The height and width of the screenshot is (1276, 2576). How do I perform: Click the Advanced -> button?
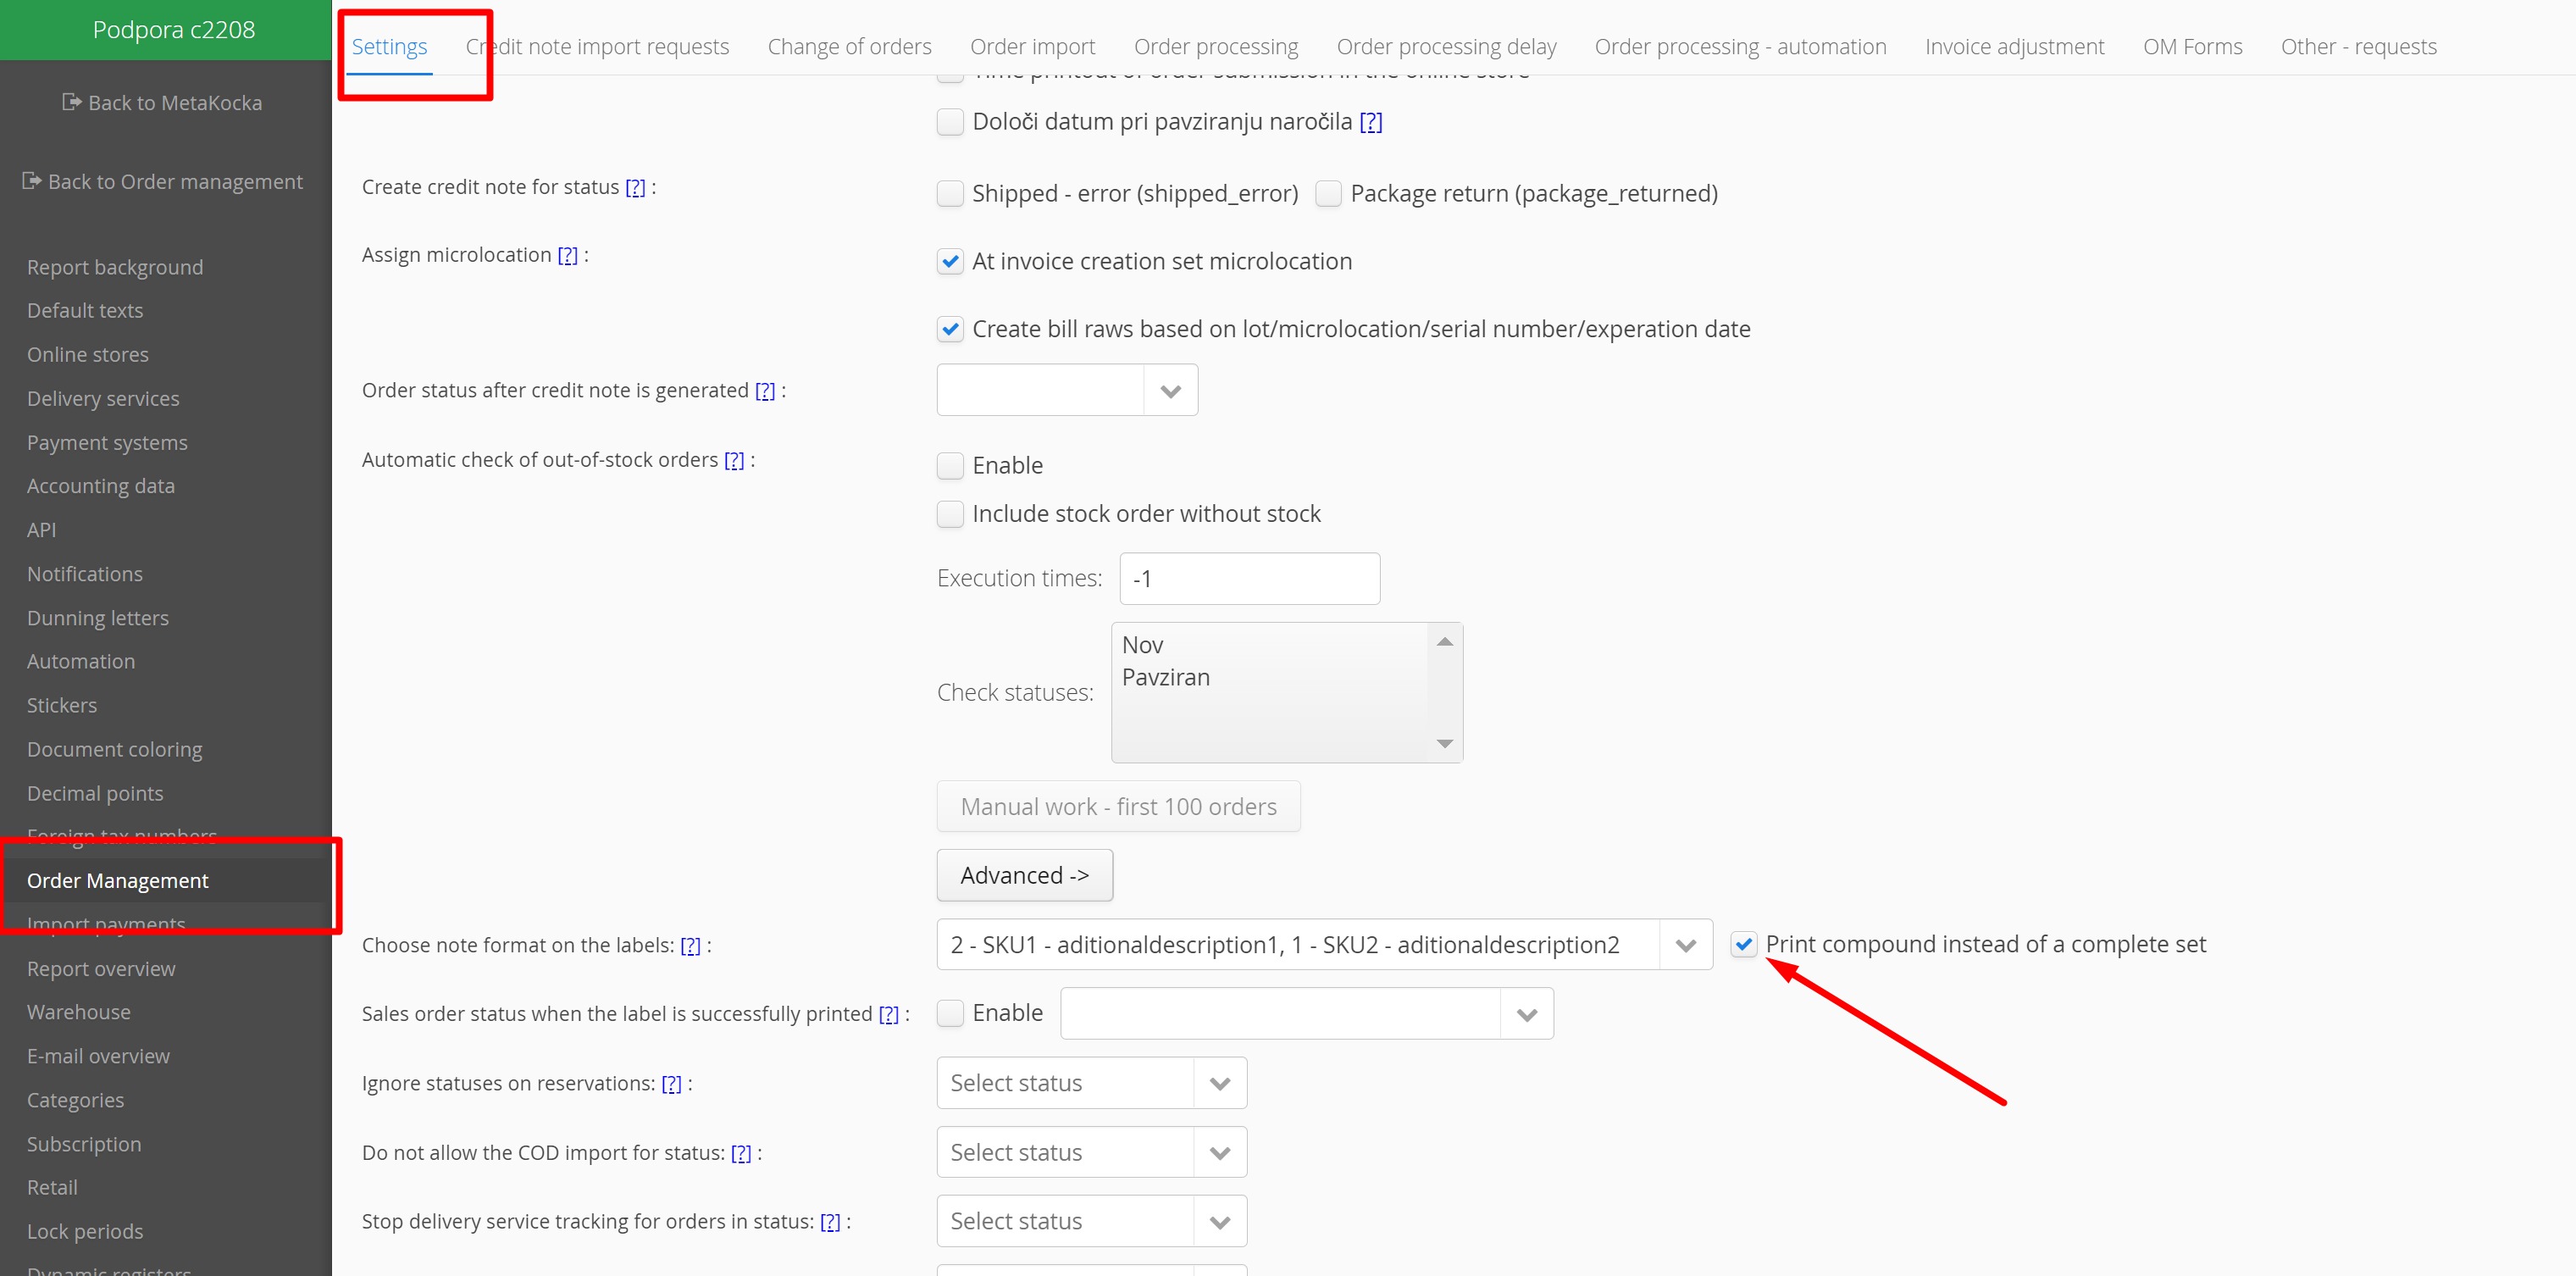1023,875
